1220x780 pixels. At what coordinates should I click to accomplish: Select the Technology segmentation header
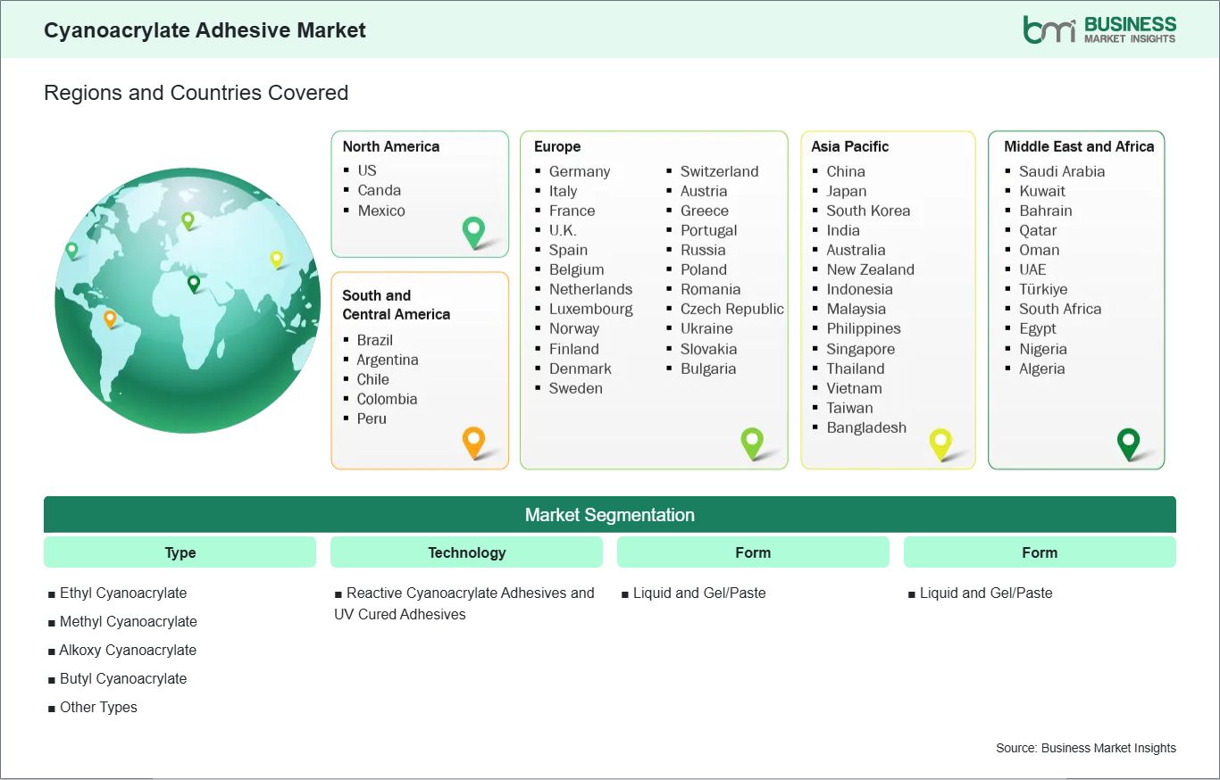pos(466,552)
